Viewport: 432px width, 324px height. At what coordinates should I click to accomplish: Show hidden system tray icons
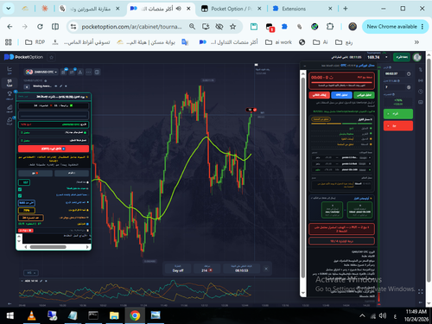[x=362, y=315]
